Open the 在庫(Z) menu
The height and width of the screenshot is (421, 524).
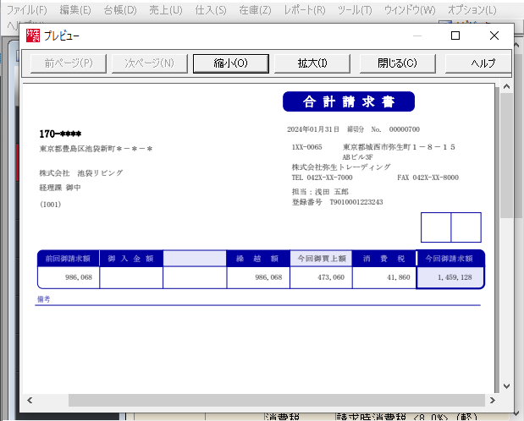tap(255, 10)
